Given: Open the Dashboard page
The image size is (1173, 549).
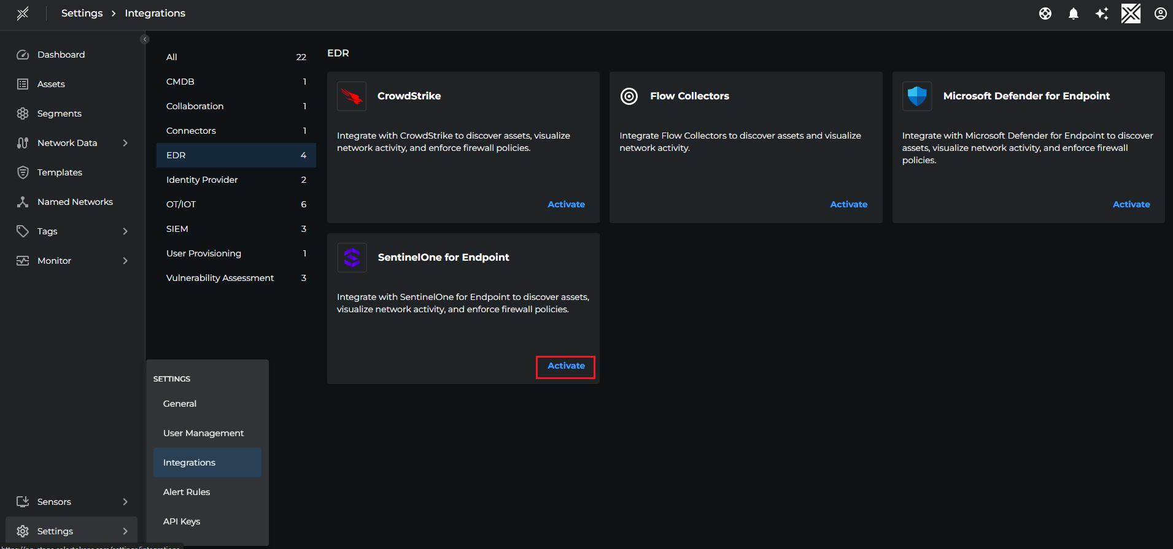Looking at the screenshot, I should click(x=61, y=55).
